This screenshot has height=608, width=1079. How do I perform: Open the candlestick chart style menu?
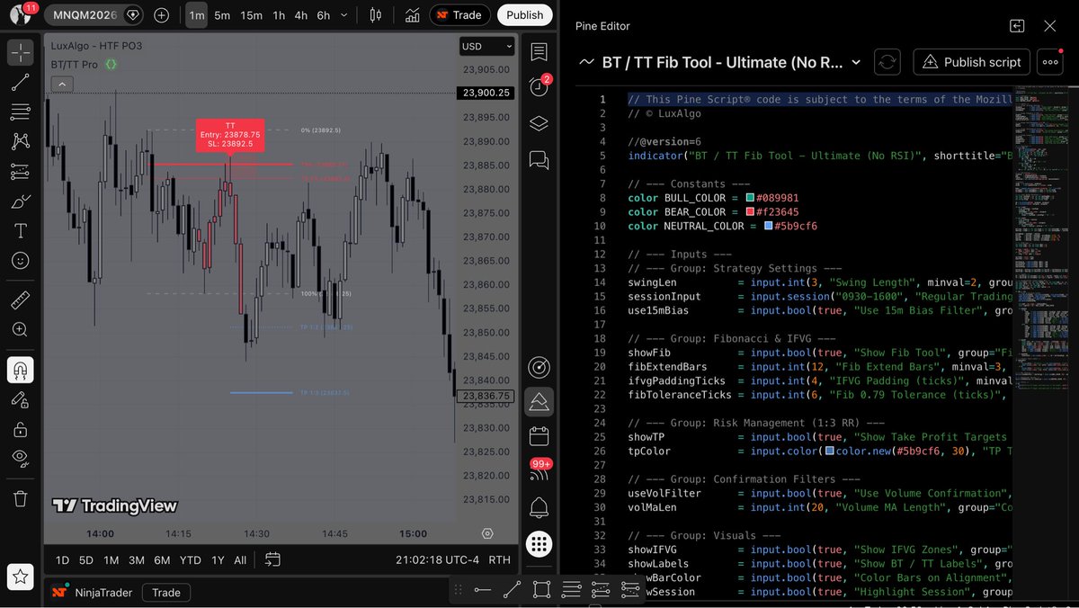click(376, 15)
